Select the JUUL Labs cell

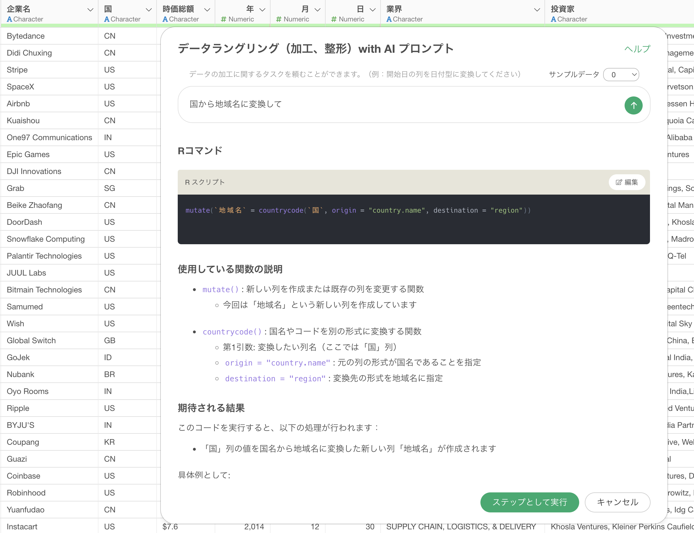point(49,273)
